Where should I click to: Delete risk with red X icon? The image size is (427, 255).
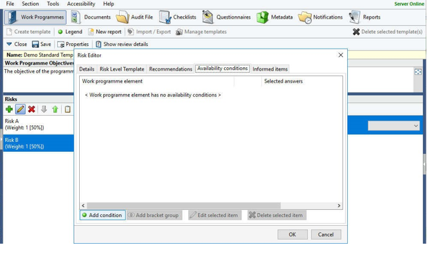pyautogui.click(x=31, y=109)
